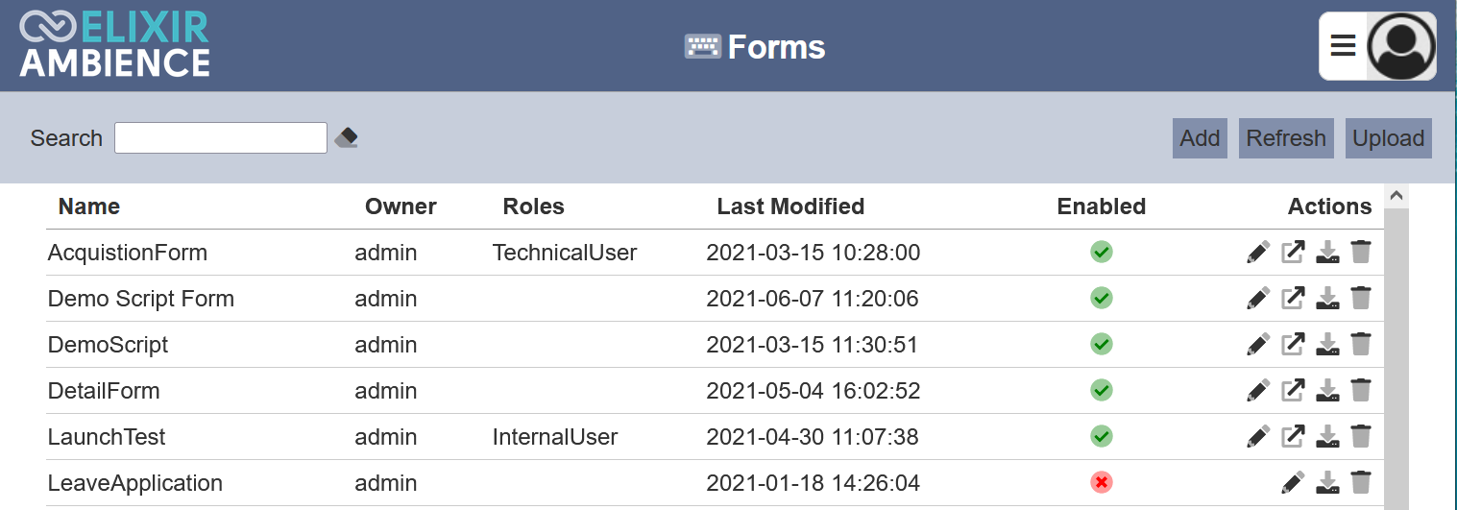Viewport: 1457px width, 510px height.
Task: Open the user profile avatar menu
Action: (x=1401, y=46)
